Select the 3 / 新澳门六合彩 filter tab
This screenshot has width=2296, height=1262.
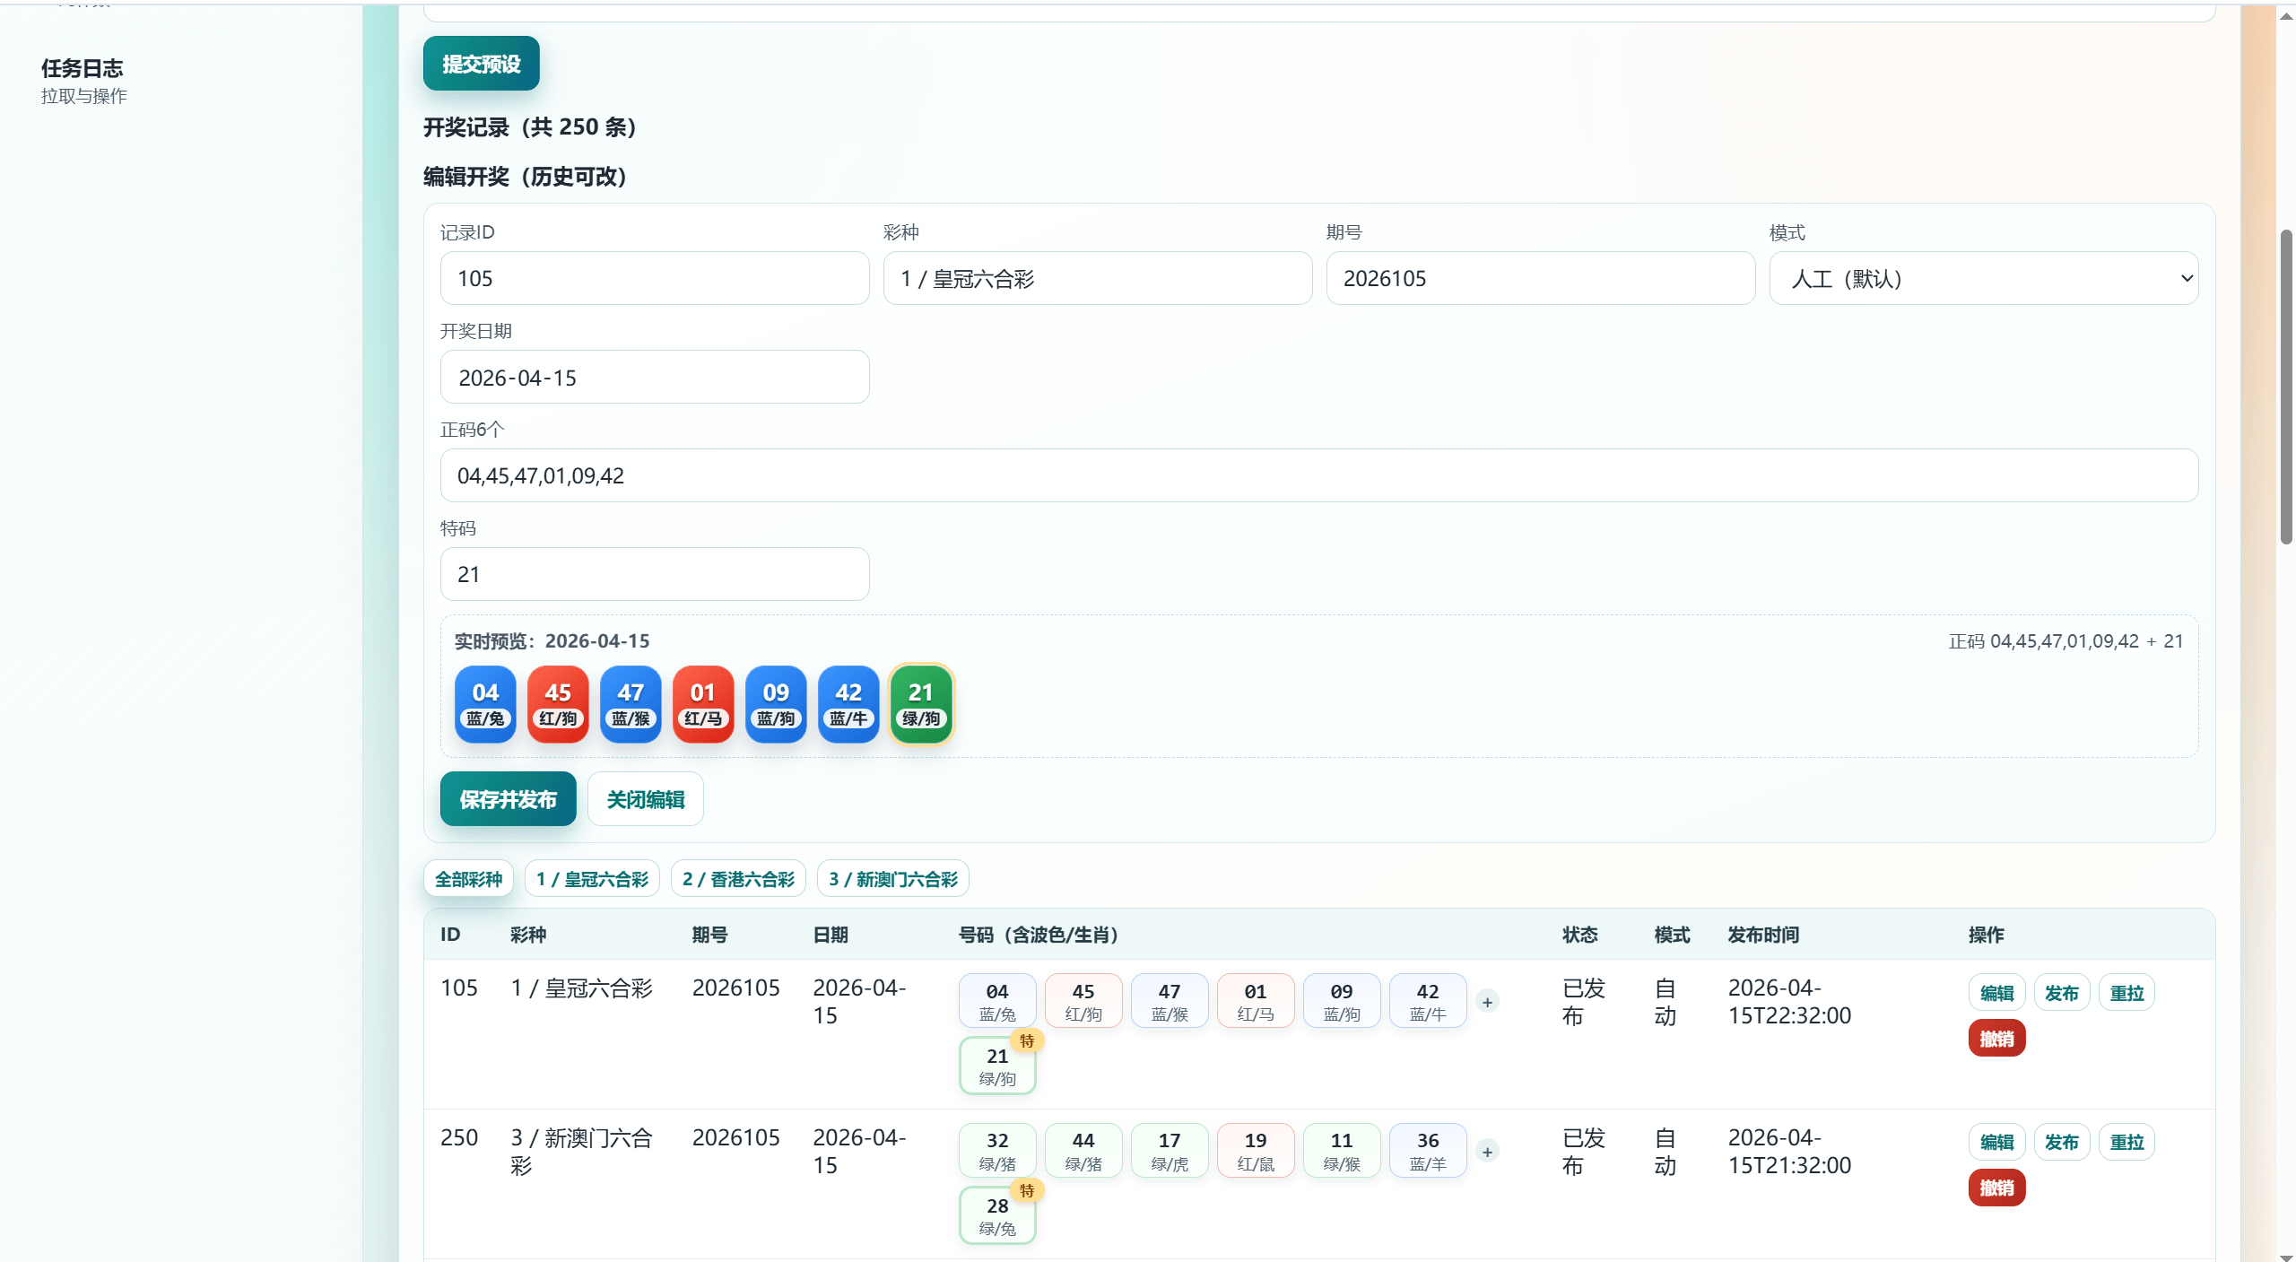[x=893, y=879]
